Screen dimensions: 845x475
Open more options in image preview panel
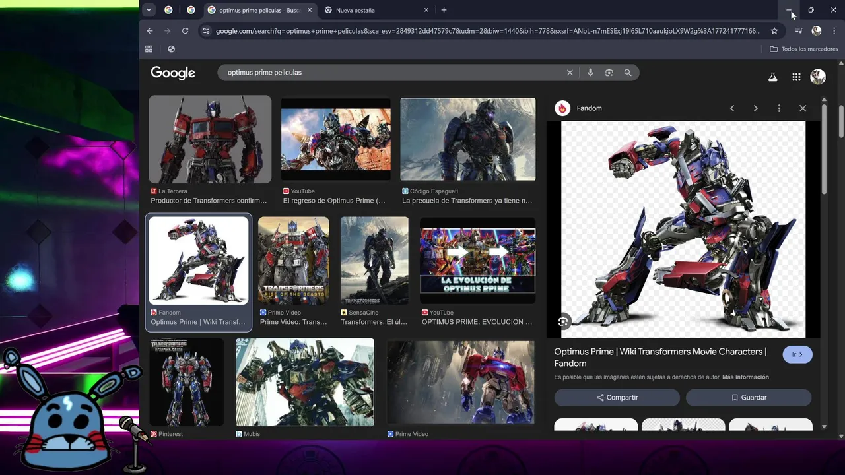pos(779,108)
